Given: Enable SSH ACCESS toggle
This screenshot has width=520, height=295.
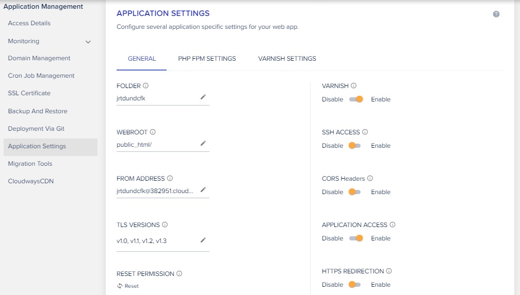Looking at the screenshot, I should point(354,146).
